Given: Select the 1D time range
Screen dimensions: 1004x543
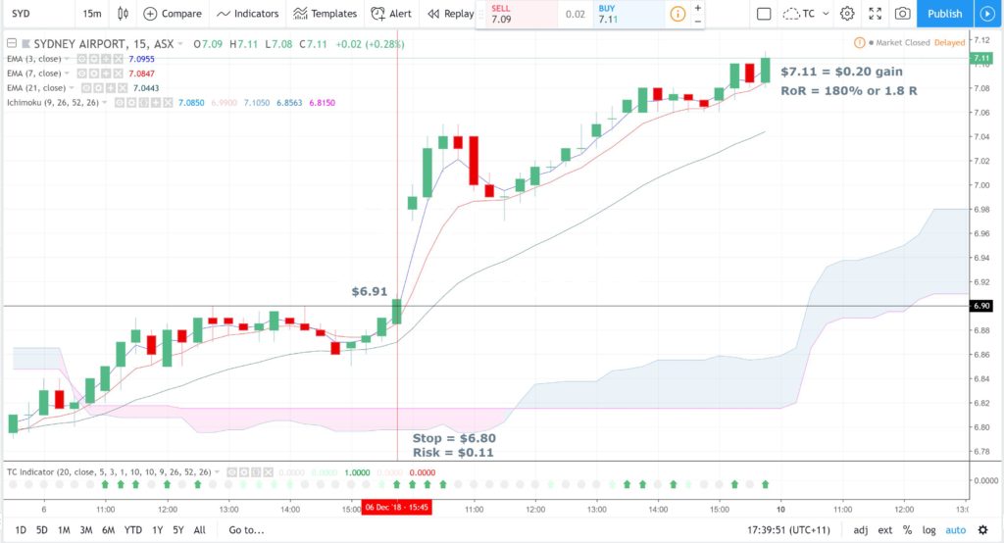Looking at the screenshot, I should (x=21, y=529).
